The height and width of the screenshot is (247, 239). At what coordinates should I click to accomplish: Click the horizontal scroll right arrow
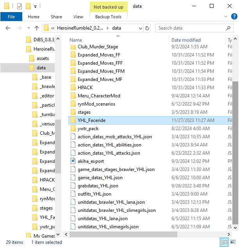click(228, 235)
